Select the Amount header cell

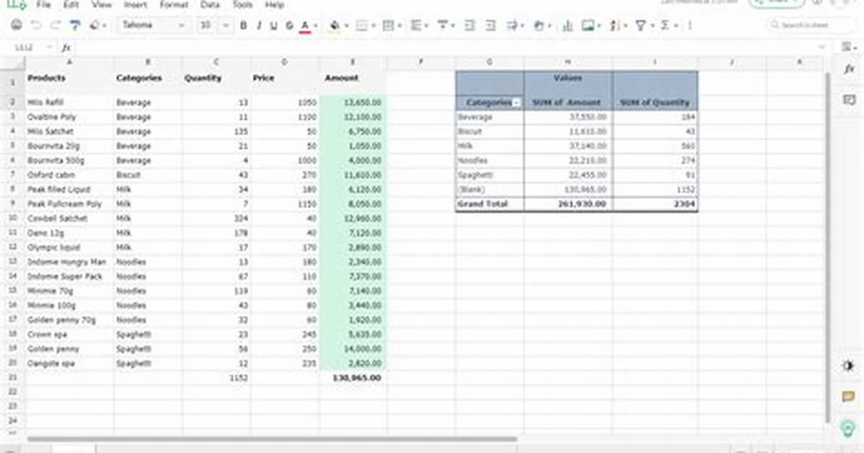[353, 81]
